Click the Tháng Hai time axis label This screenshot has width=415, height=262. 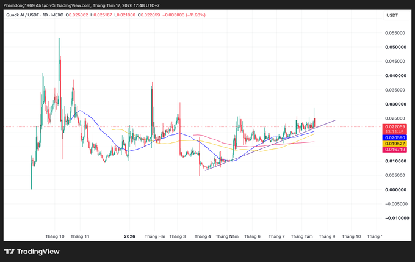pyautogui.click(x=155, y=236)
